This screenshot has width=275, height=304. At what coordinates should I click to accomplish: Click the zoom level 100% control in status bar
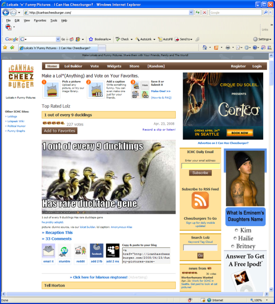tap(259, 300)
